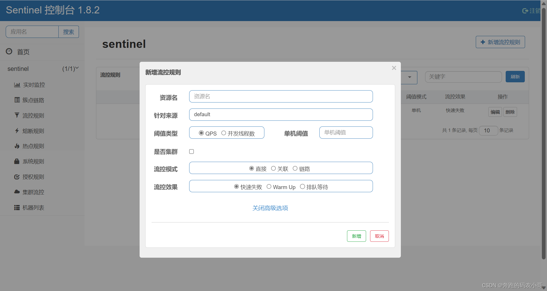Screen dimensions: 547x291
Task: Select 快速失败 flow control effect
Action: pos(236,187)
